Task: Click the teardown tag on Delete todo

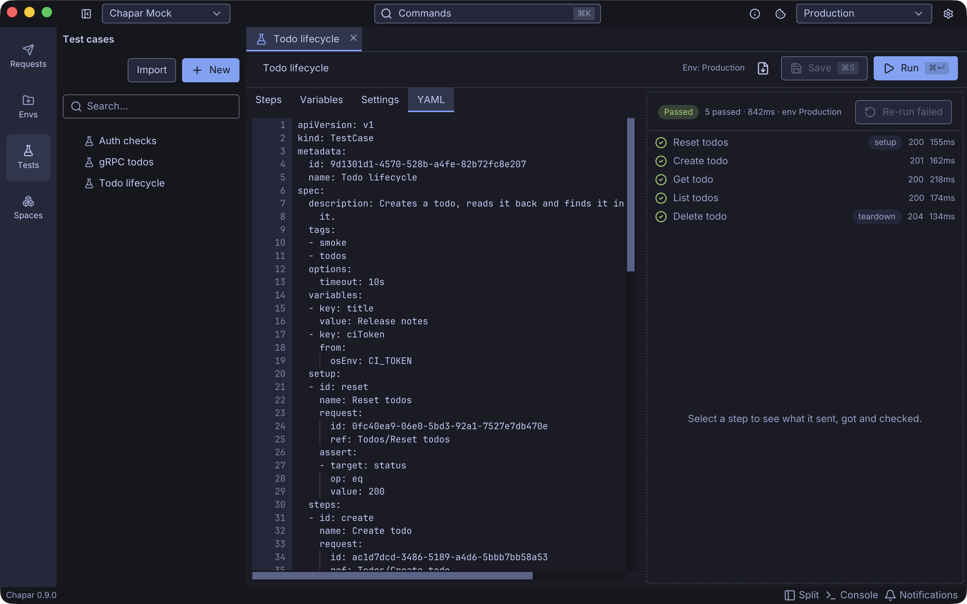Action: pyautogui.click(x=877, y=217)
